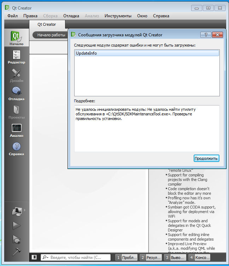Open the Отладка menu in menu bar
The image size is (229, 266).
71,16
